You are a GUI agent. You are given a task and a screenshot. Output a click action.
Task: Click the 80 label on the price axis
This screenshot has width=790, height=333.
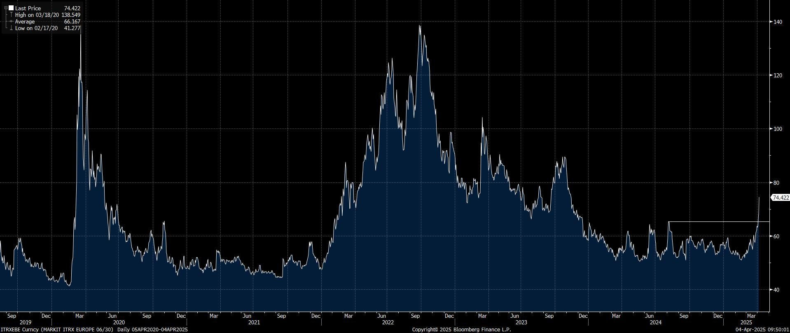coord(776,183)
